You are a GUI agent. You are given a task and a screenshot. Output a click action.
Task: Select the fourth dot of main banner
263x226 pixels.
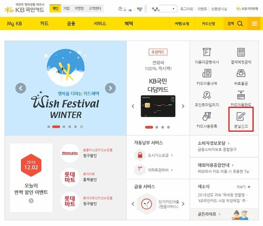70,126
